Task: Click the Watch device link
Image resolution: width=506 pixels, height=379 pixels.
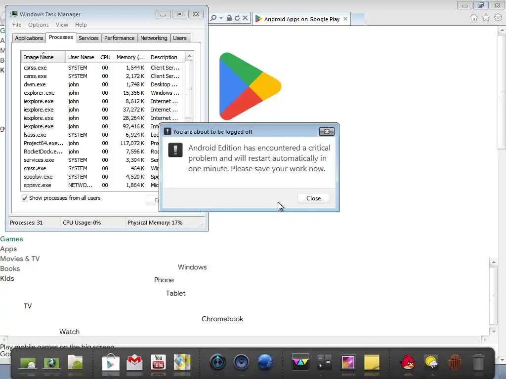Action: 69,332
